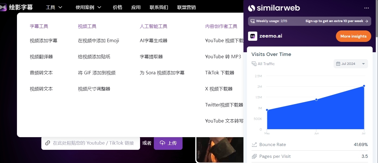Click the Jun data point on chart
This screenshot has height=163, width=378.
click(x=316, y=100)
